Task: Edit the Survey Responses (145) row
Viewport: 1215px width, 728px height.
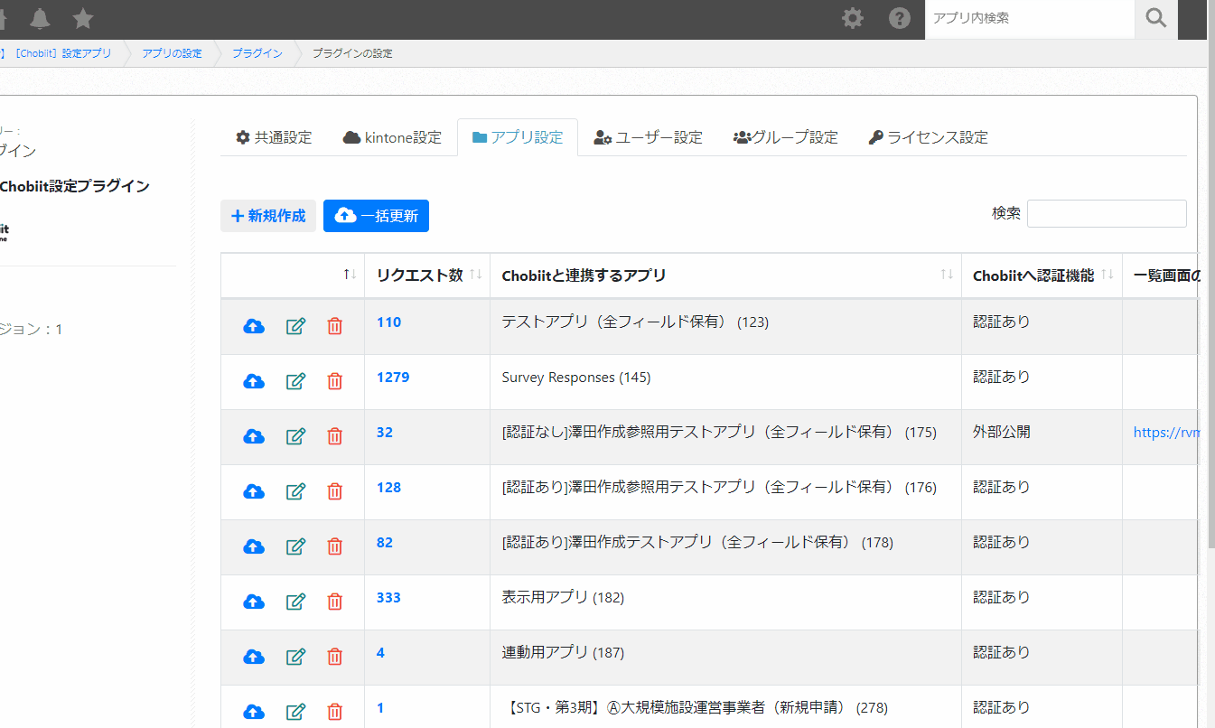Action: tap(295, 381)
